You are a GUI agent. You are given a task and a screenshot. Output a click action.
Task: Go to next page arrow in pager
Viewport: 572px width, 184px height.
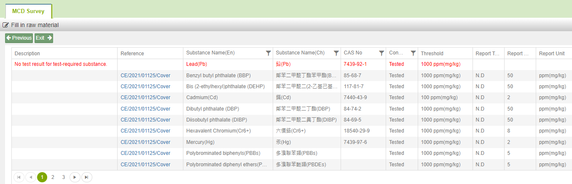point(75,177)
